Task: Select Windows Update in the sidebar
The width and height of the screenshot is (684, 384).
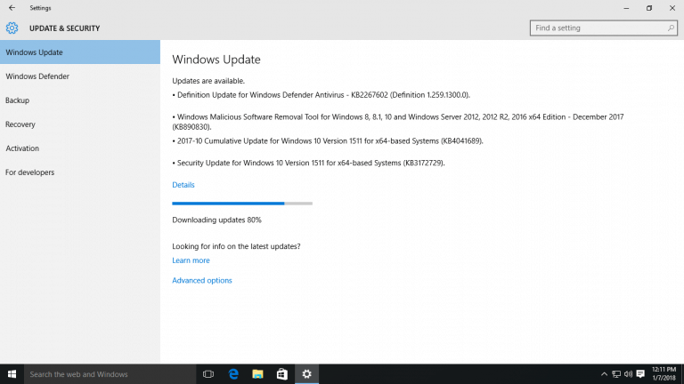Action: coord(80,52)
